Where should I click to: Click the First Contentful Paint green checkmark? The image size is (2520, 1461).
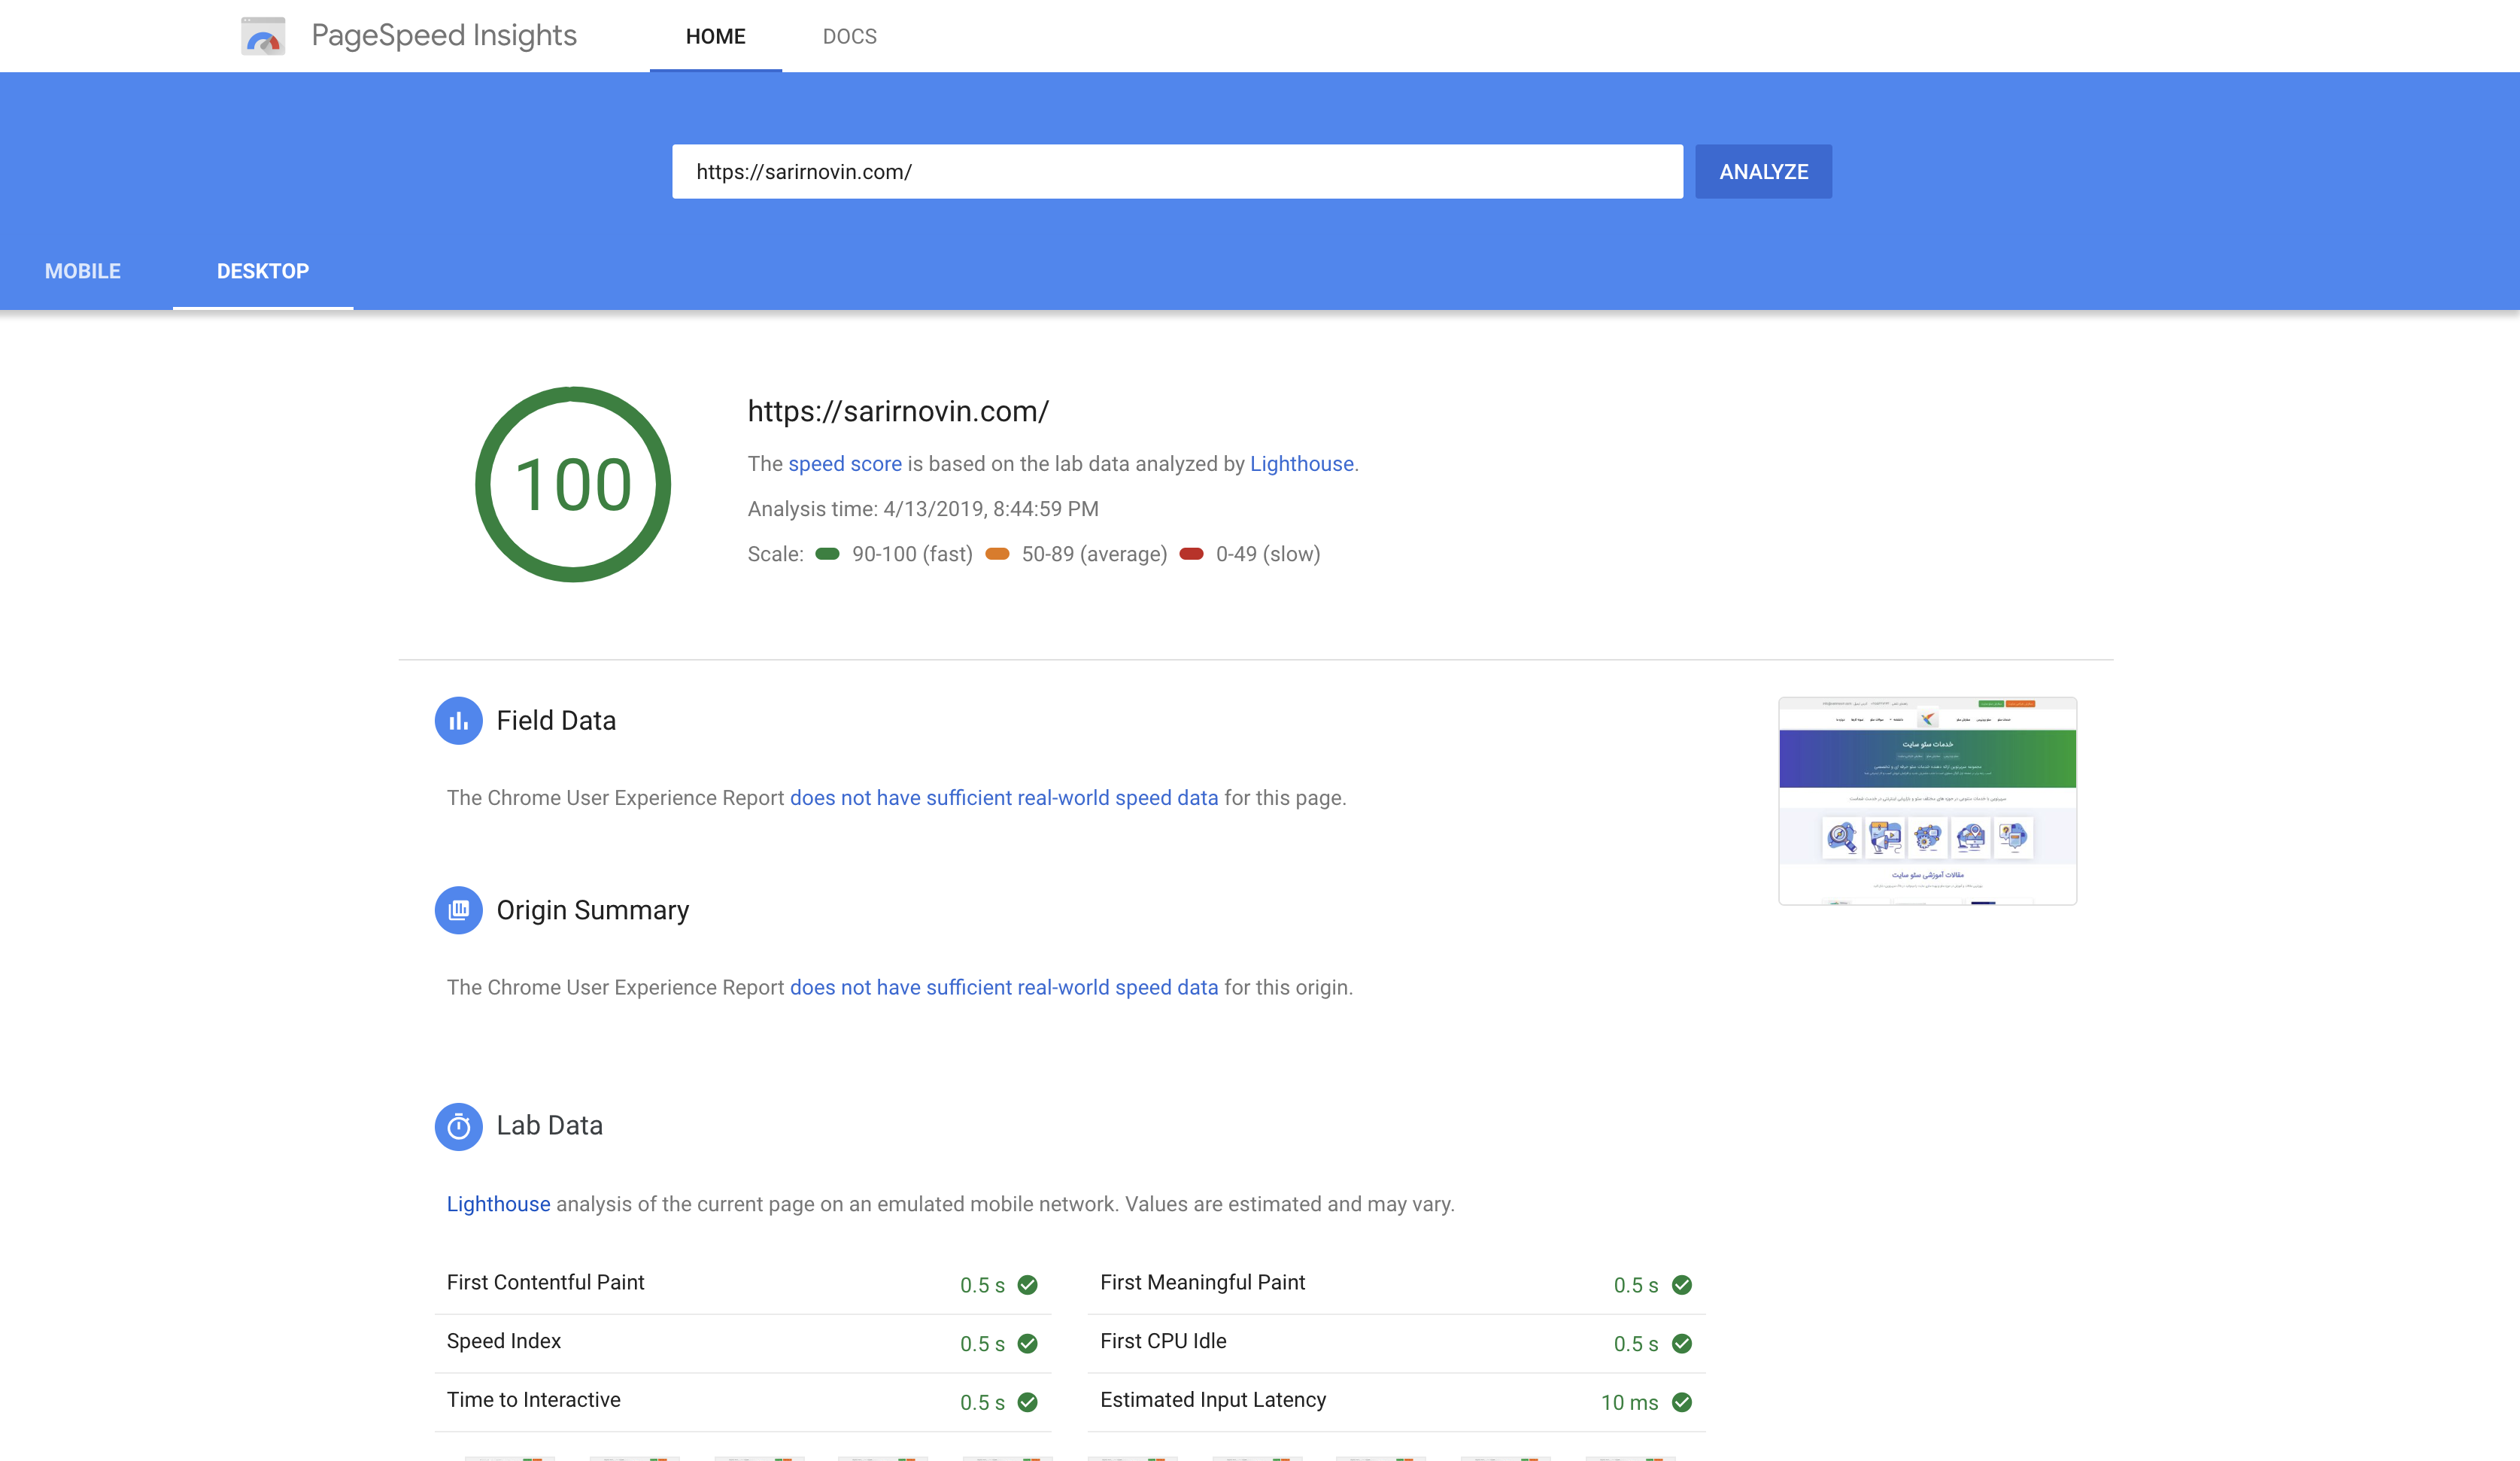point(1027,1285)
